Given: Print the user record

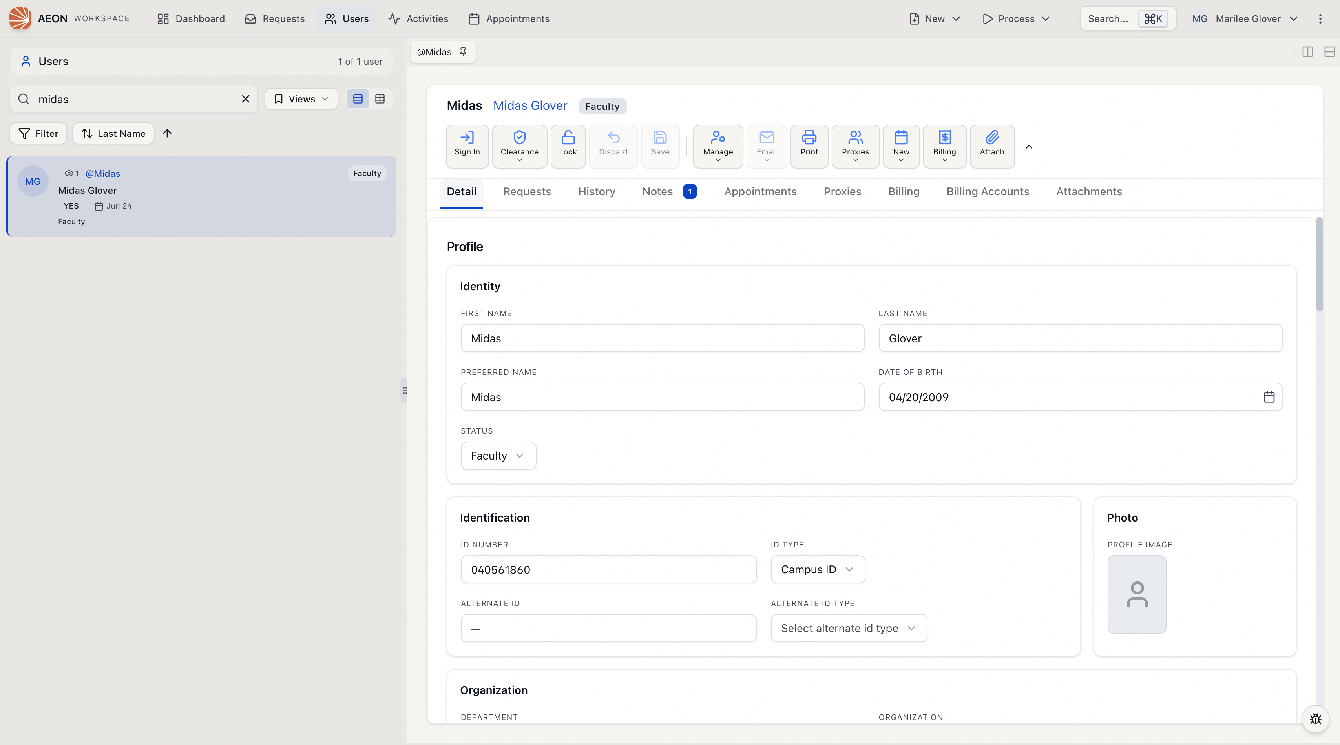Looking at the screenshot, I should tap(809, 146).
